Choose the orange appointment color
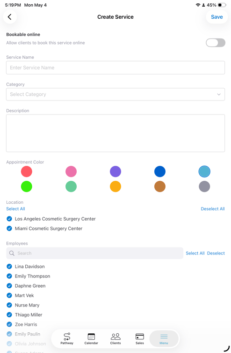 (115, 187)
